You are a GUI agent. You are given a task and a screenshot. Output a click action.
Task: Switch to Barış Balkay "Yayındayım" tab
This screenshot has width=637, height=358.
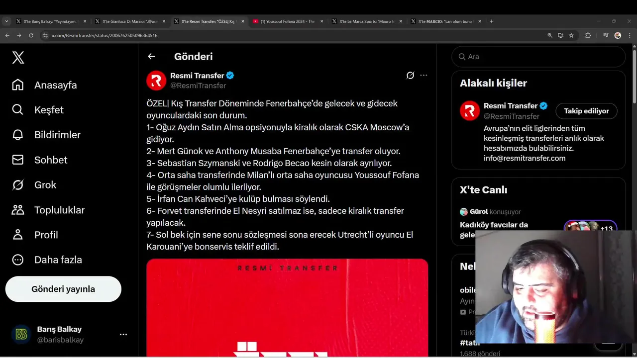click(x=51, y=21)
